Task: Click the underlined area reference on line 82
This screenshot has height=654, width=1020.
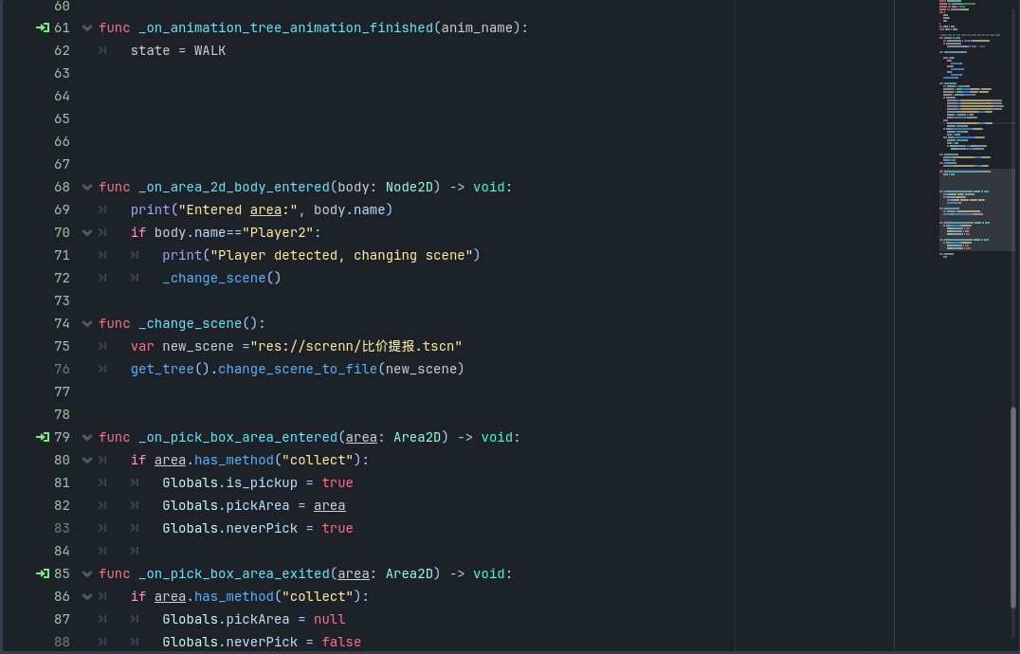Action: [329, 505]
